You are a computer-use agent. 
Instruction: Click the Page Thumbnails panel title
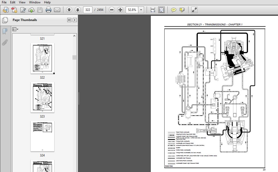25,20
